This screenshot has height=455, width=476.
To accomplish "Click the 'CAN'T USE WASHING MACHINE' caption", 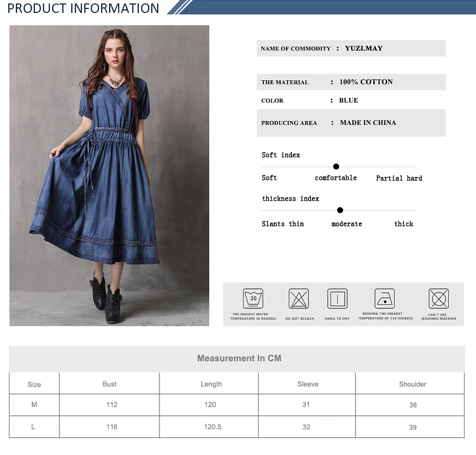I will (439, 317).
